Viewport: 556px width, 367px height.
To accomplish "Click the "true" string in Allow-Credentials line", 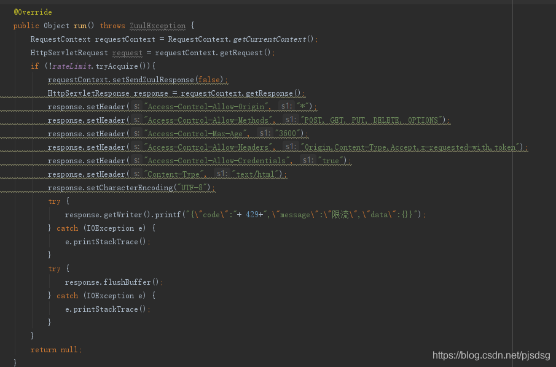I will tap(331, 160).
